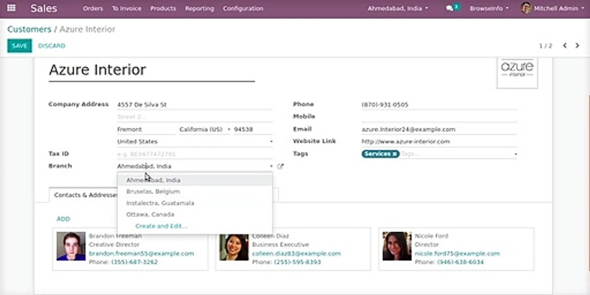Open Mitchell Admin user menu
The image size is (590, 295).
click(x=553, y=8)
